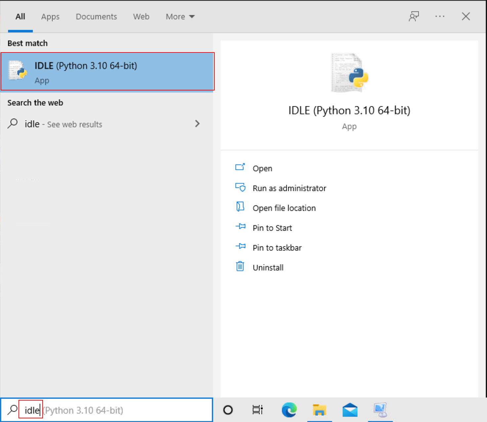
Task: Choose Pin to Start
Action: 272,228
